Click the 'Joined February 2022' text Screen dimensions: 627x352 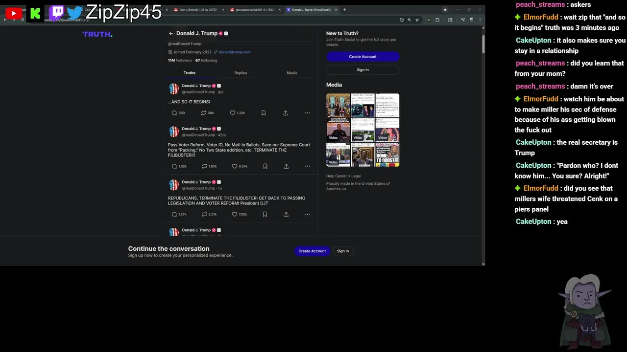(x=192, y=52)
